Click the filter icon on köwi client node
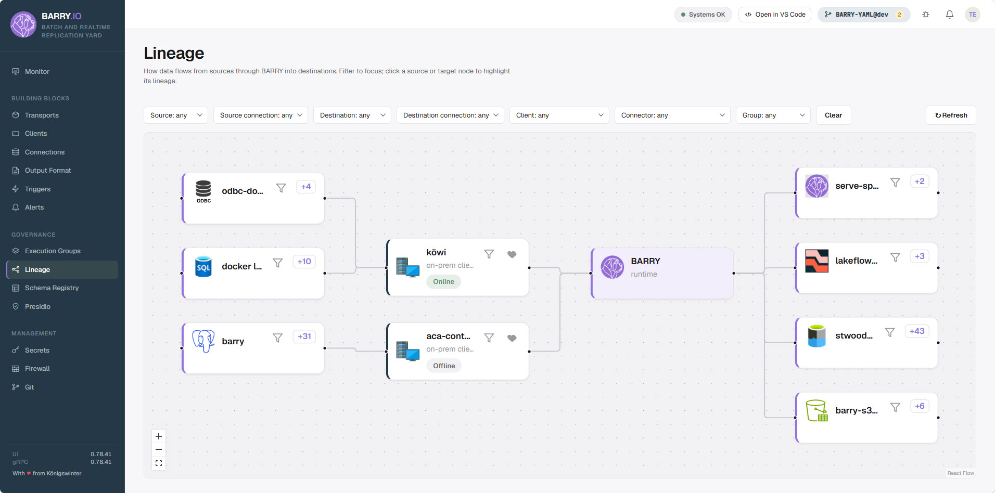Viewport: 995px width, 493px height. [489, 254]
